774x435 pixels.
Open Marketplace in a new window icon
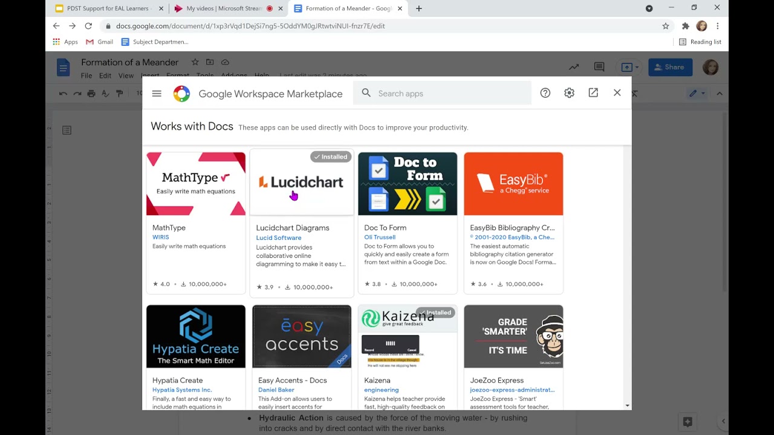[593, 93]
